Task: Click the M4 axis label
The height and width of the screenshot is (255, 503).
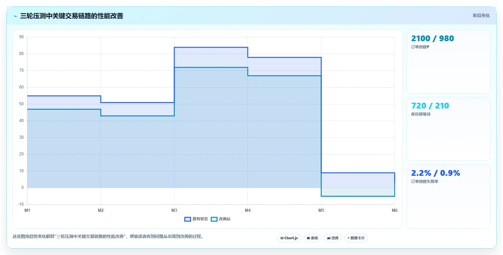Action: tap(248, 211)
